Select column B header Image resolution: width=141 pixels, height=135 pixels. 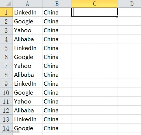57,4
